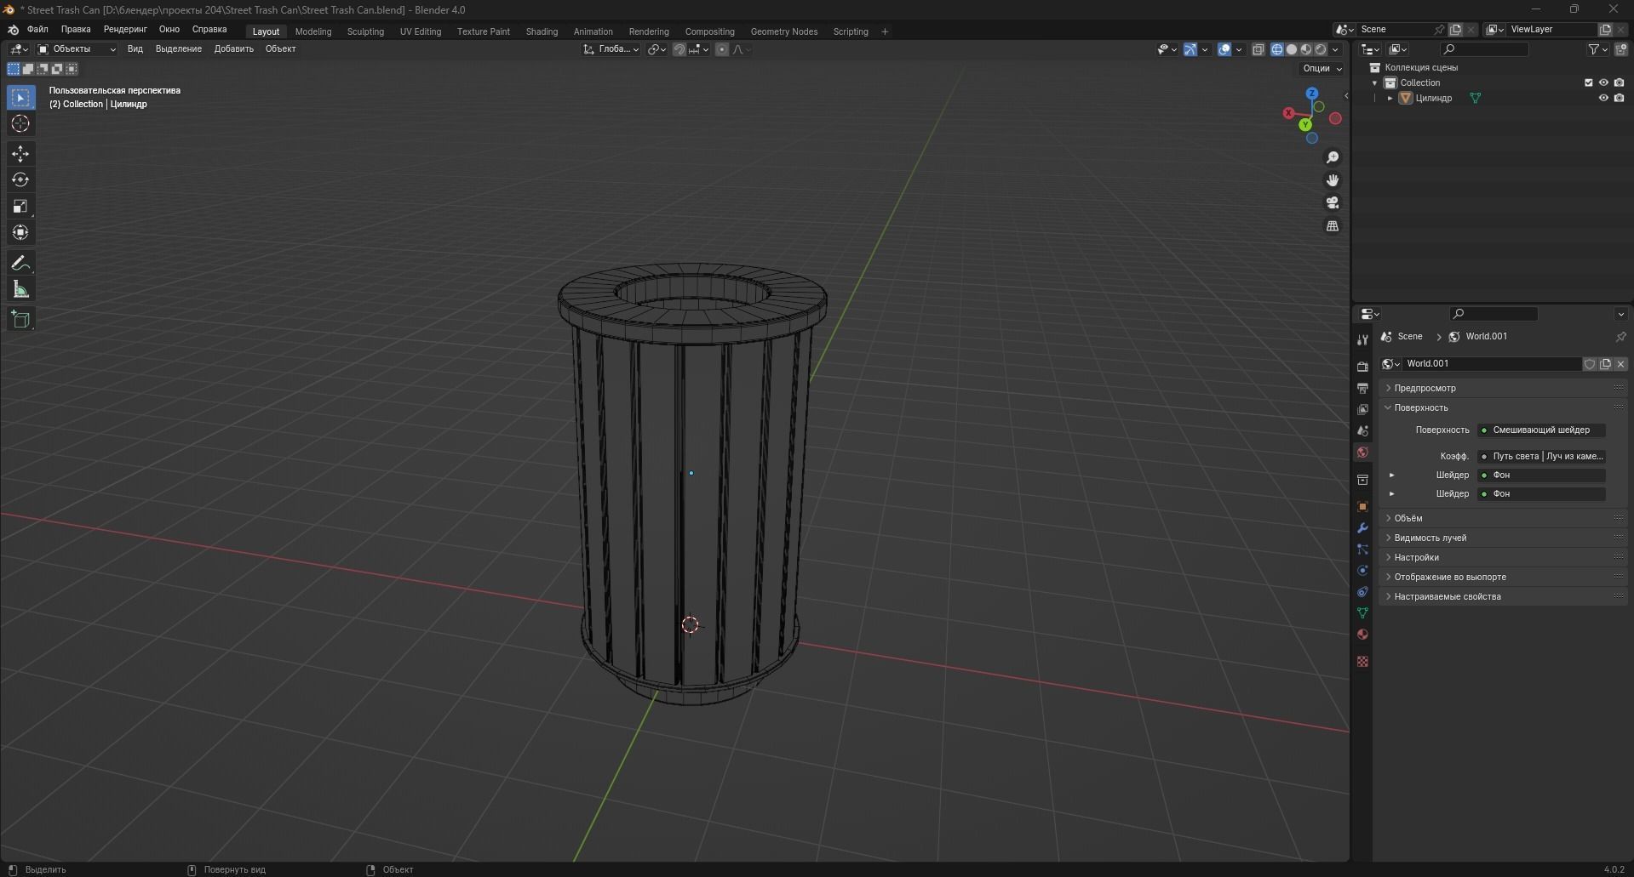This screenshot has height=877, width=1634.
Task: Open the View Layer properties tab
Action: click(1362, 409)
